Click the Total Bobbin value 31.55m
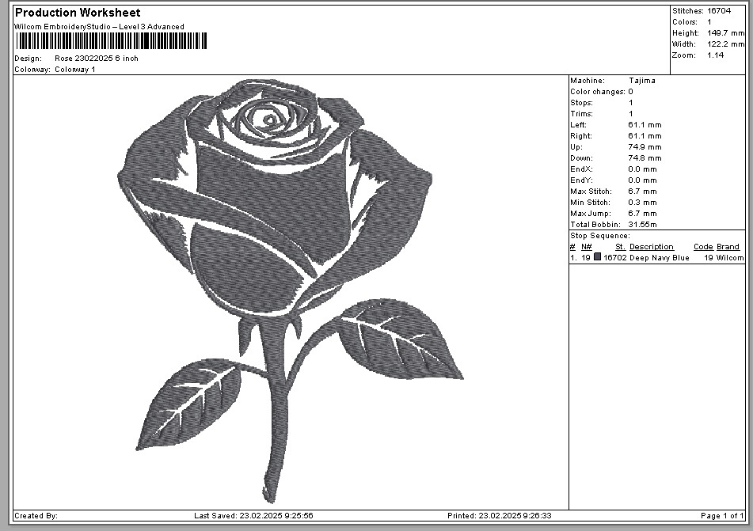Screen dimensions: 753x531 pos(643,225)
